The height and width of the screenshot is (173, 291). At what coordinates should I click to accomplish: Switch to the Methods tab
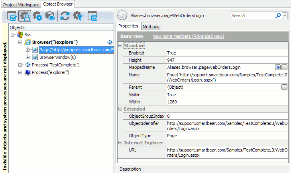pos(151,26)
